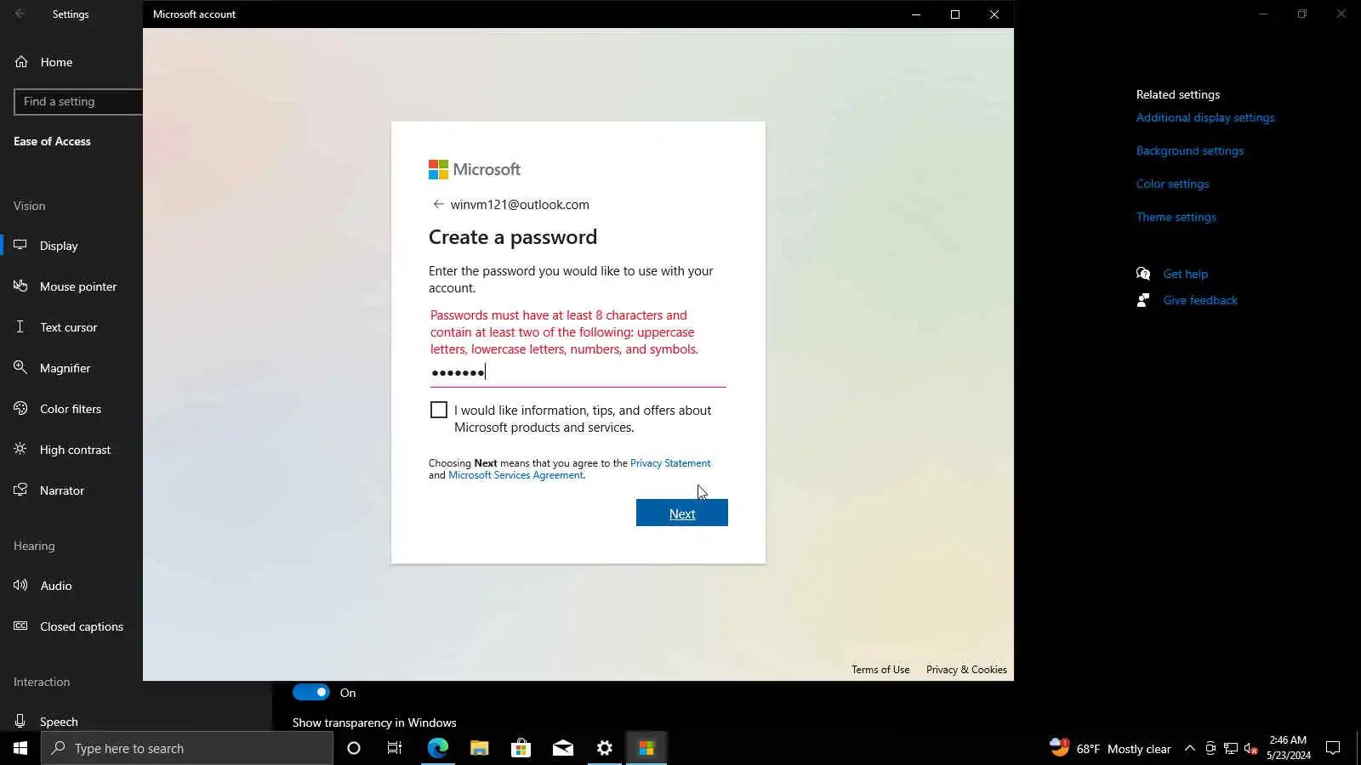1361x765 pixels.
Task: Show hidden system tray icons
Action: click(x=1190, y=748)
